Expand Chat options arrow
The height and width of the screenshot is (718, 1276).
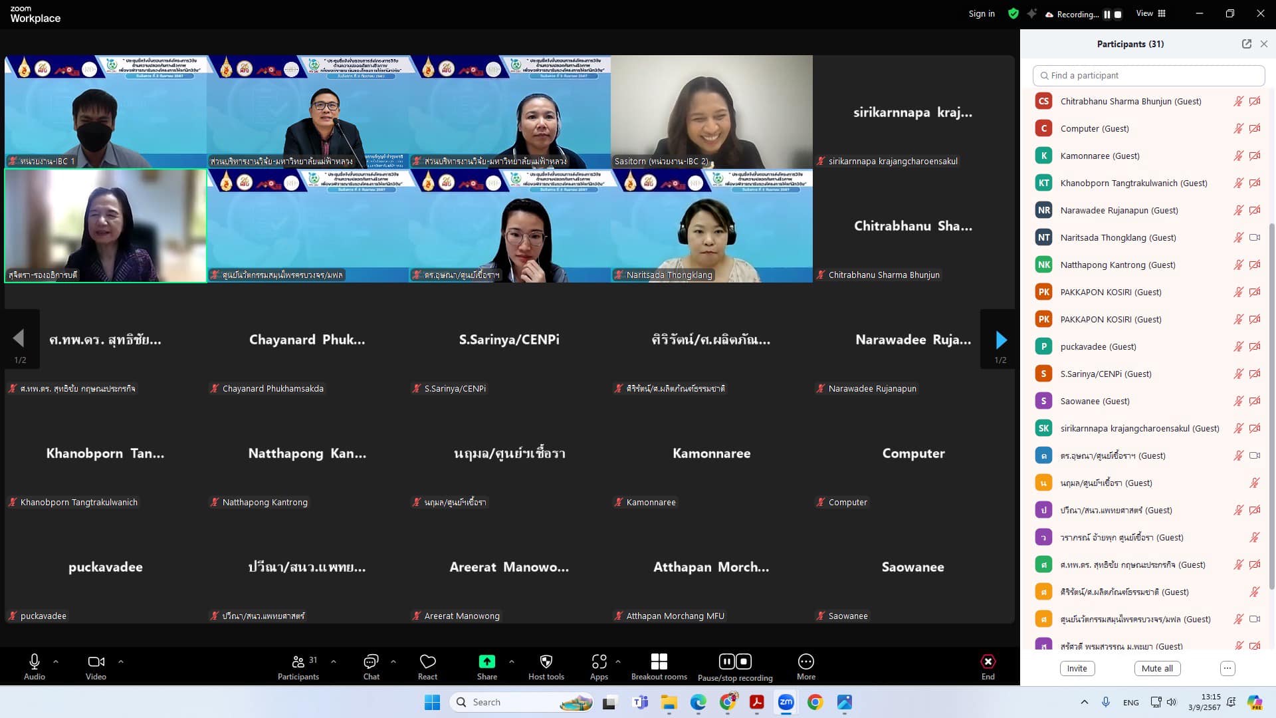[393, 661]
